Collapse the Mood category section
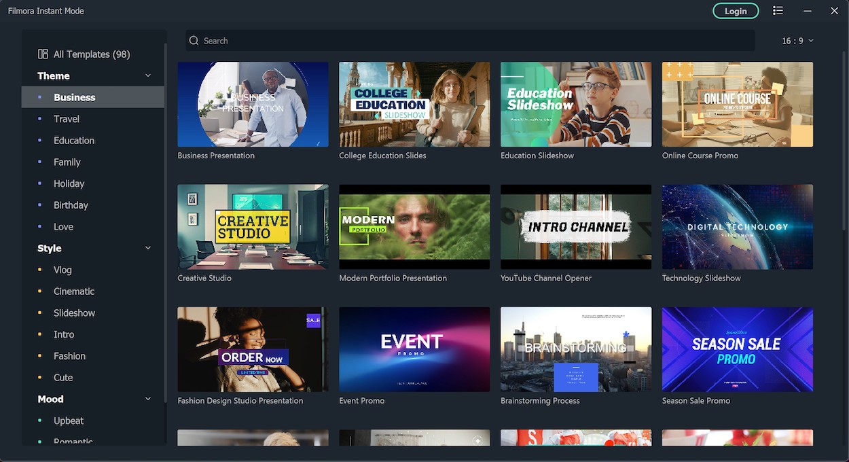 pyautogui.click(x=148, y=399)
